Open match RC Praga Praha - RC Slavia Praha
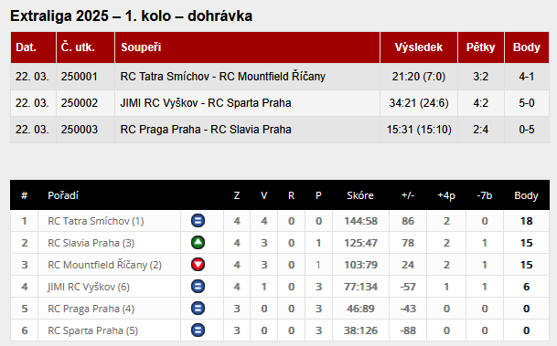Image resolution: width=557 pixels, height=346 pixels. [x=206, y=130]
